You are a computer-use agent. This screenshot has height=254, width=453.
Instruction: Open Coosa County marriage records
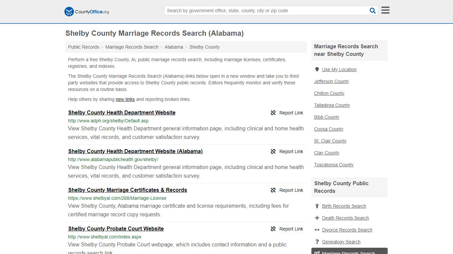click(x=329, y=129)
